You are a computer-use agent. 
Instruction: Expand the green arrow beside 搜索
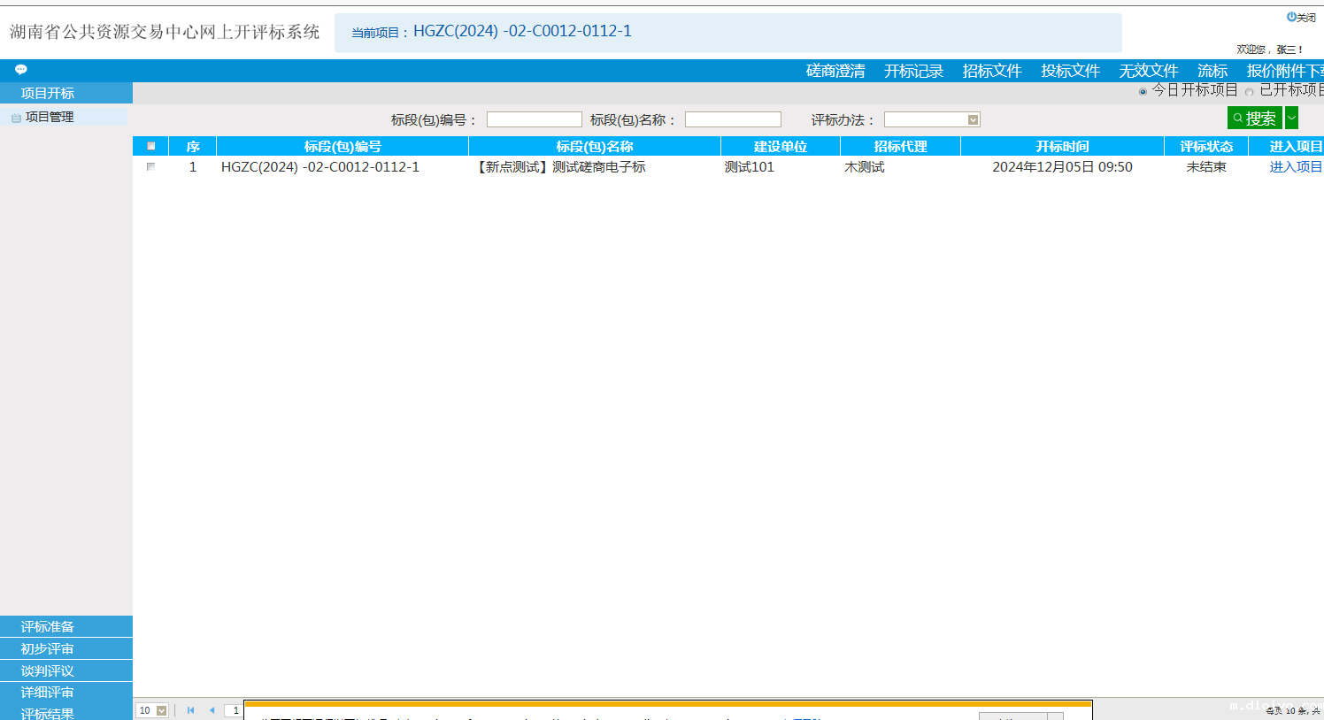(1292, 118)
